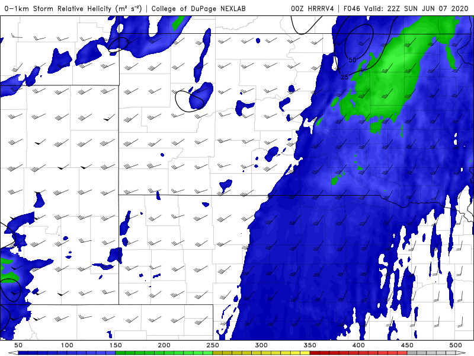Click the color bar tick label "50"
Screen dimensions: 474x356
pos(18,345)
